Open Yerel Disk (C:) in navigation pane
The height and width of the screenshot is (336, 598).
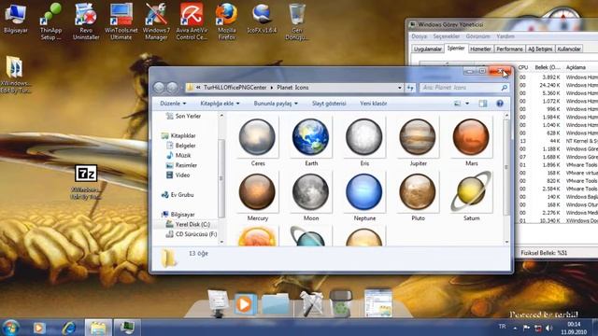188,224
